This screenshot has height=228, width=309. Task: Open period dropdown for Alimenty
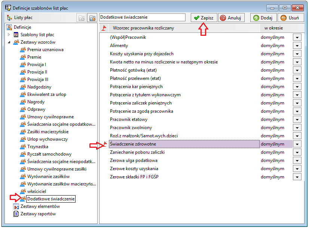(x=297, y=46)
